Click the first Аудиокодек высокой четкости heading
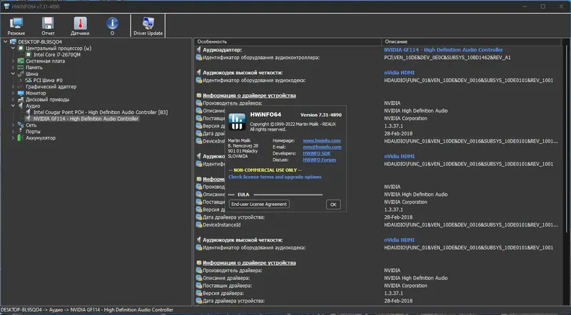Screen dimensions: 571x315 pyautogui.click(x=243, y=73)
